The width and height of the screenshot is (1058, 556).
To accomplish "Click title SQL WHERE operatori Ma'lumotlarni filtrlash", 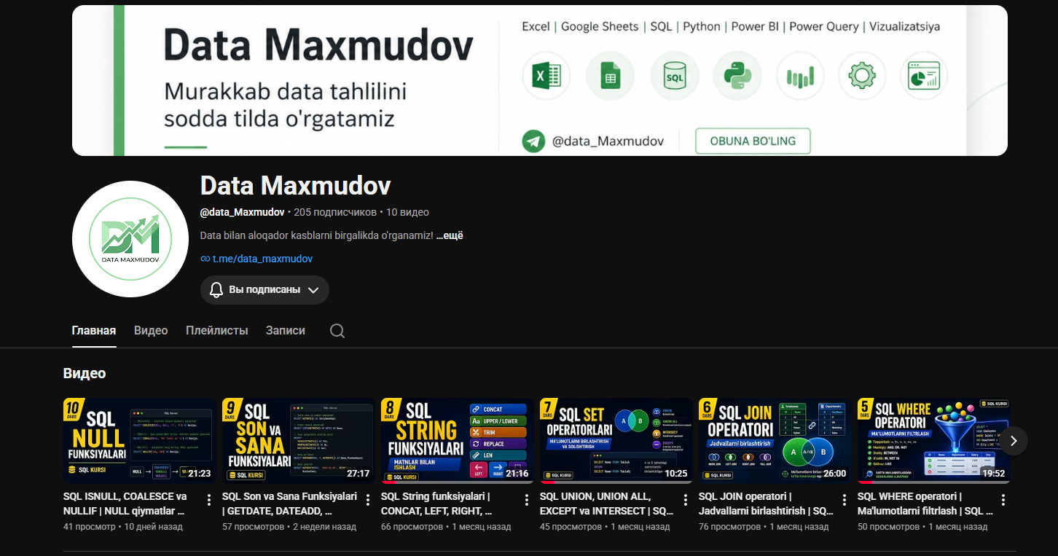I will (925, 504).
